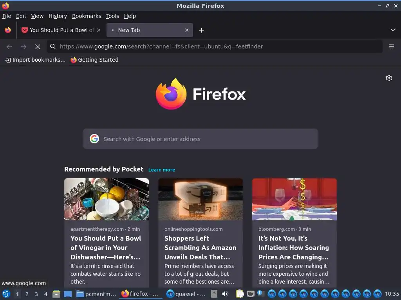This screenshot has height=300, width=401.
Task: Open the network connection tray icon
Action: [250, 294]
